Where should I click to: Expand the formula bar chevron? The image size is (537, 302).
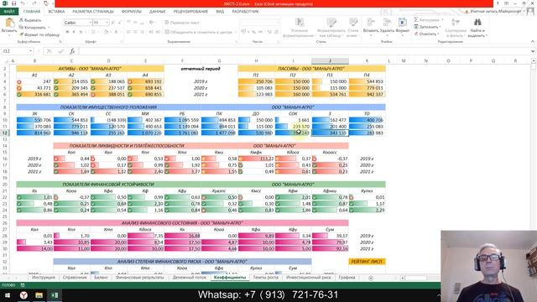point(533,51)
